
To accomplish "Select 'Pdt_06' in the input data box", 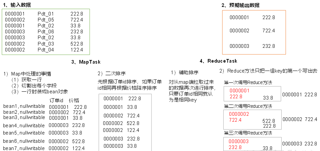I will pos(46,32).
